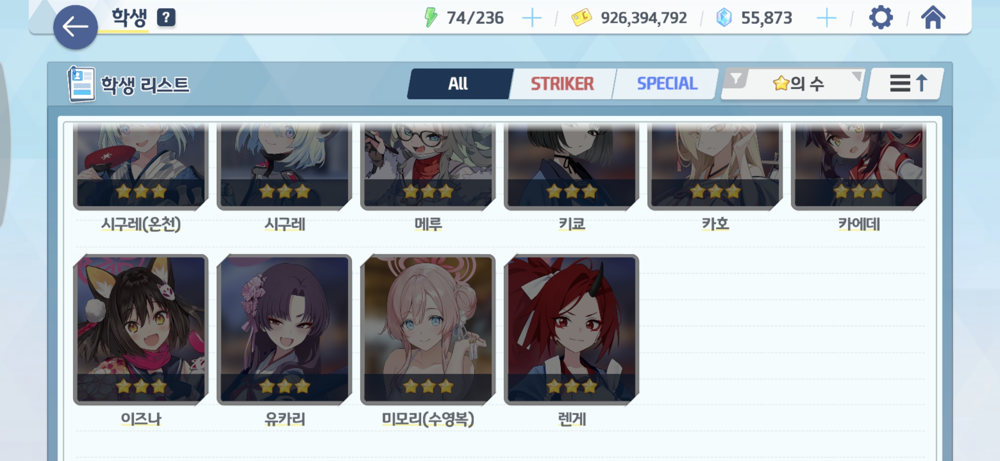This screenshot has width=1000, height=461.
Task: Go back with the arrow button
Action: (75, 27)
